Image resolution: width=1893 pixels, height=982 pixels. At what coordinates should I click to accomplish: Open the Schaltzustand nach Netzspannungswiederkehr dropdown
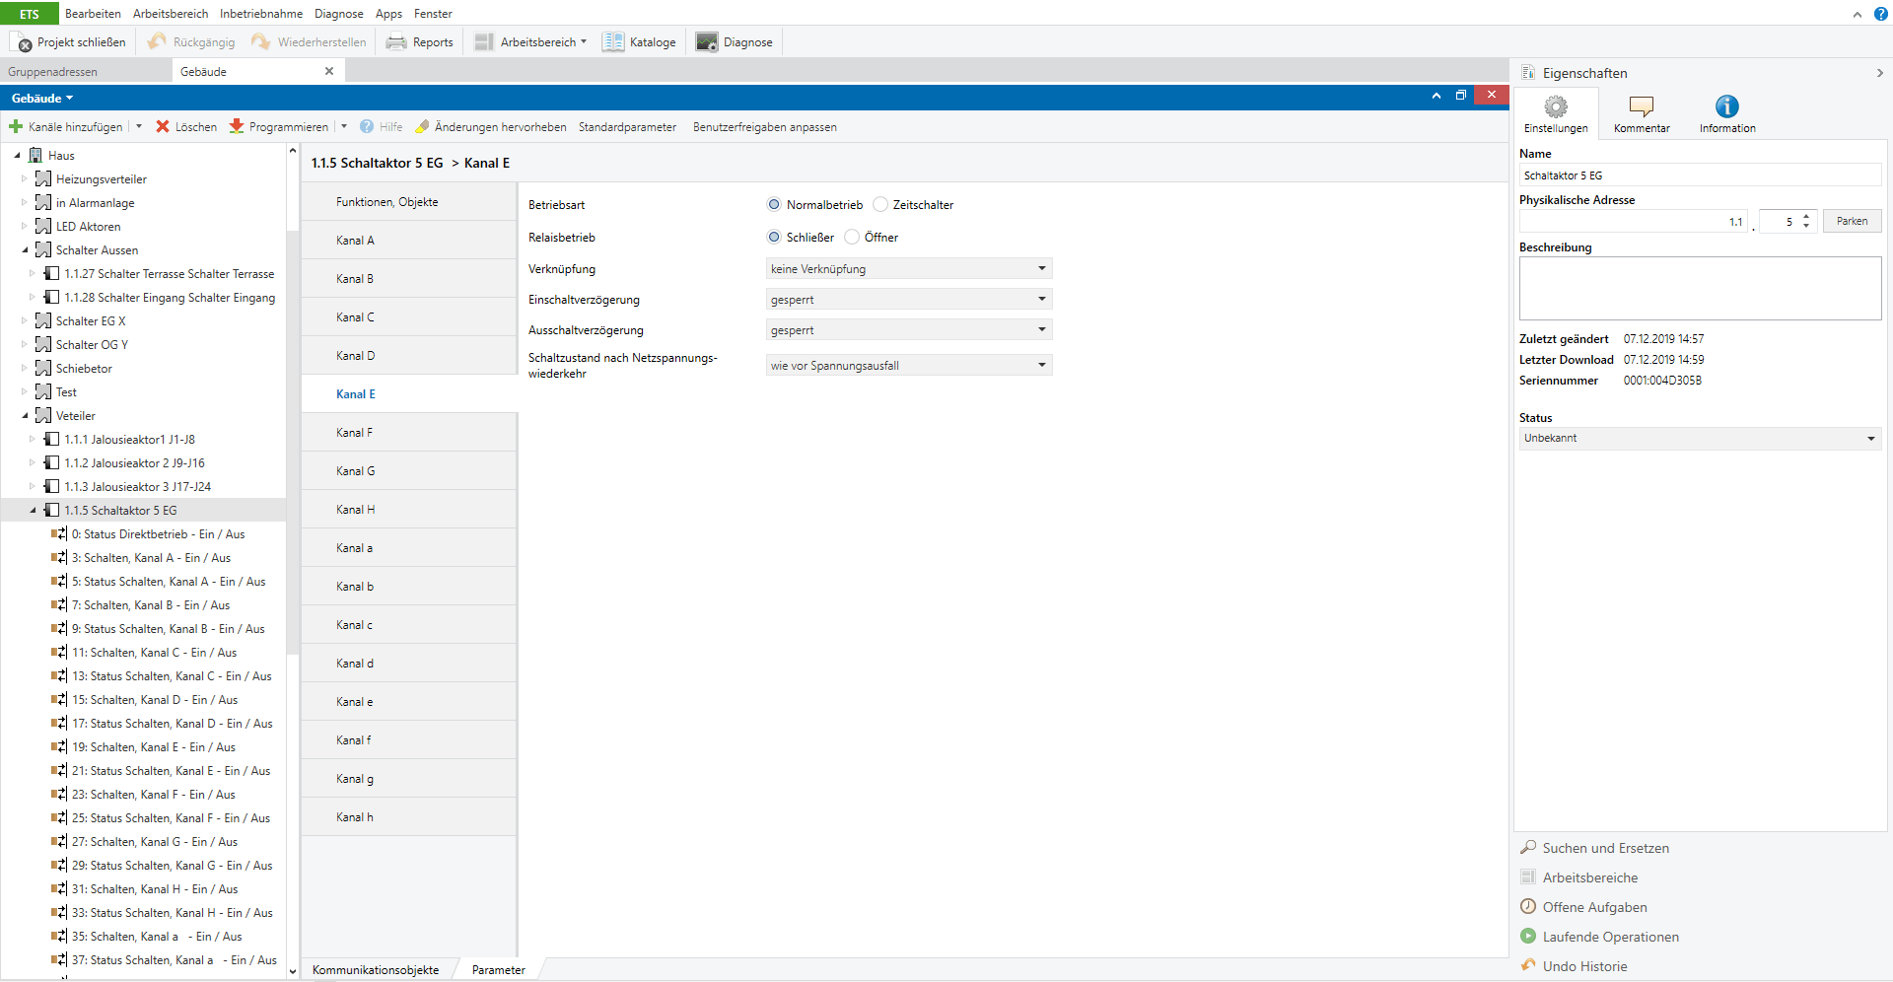[909, 366]
